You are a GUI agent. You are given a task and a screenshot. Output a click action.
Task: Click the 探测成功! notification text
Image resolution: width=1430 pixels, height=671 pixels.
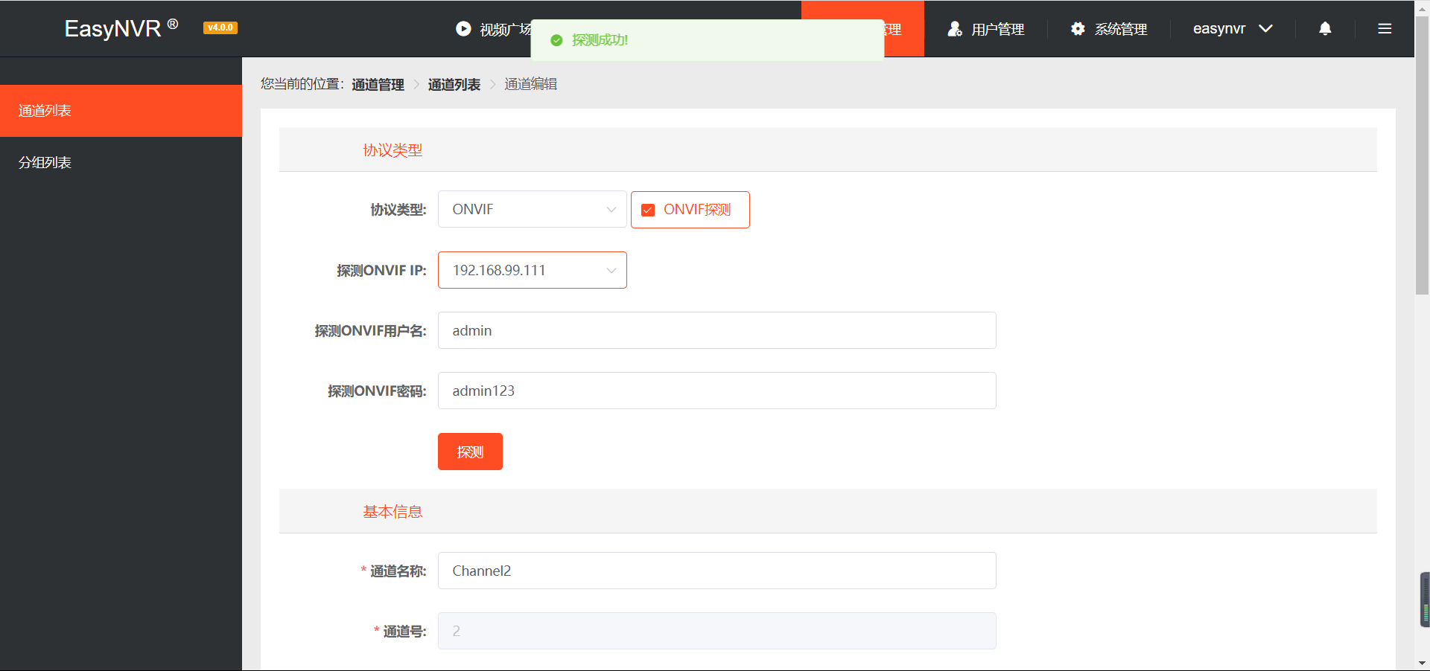[600, 40]
